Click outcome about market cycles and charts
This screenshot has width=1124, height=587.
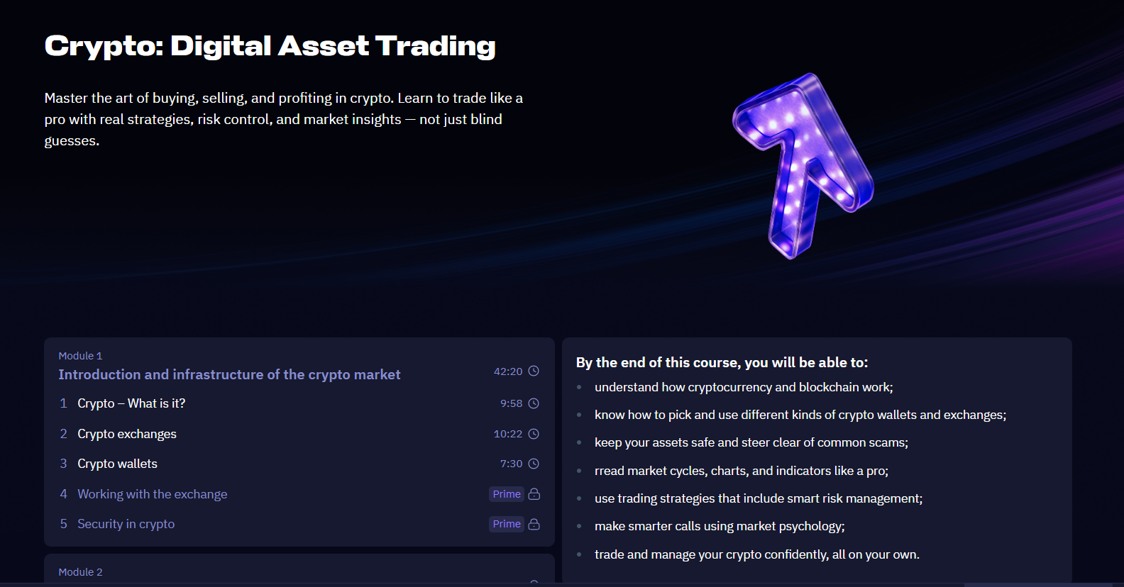coord(742,471)
